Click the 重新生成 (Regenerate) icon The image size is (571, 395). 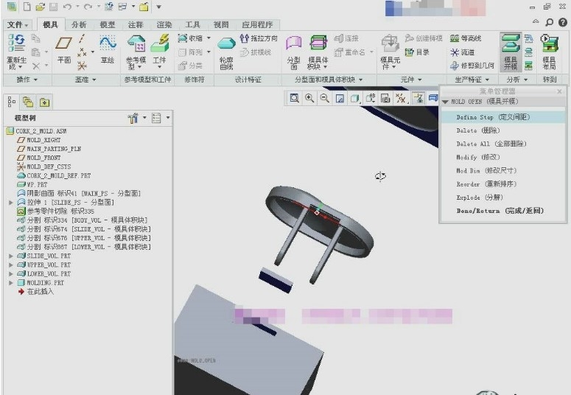click(16, 43)
